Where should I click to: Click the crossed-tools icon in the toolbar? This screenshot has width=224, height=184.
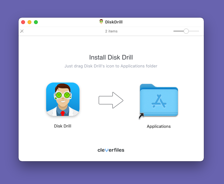tap(22, 31)
